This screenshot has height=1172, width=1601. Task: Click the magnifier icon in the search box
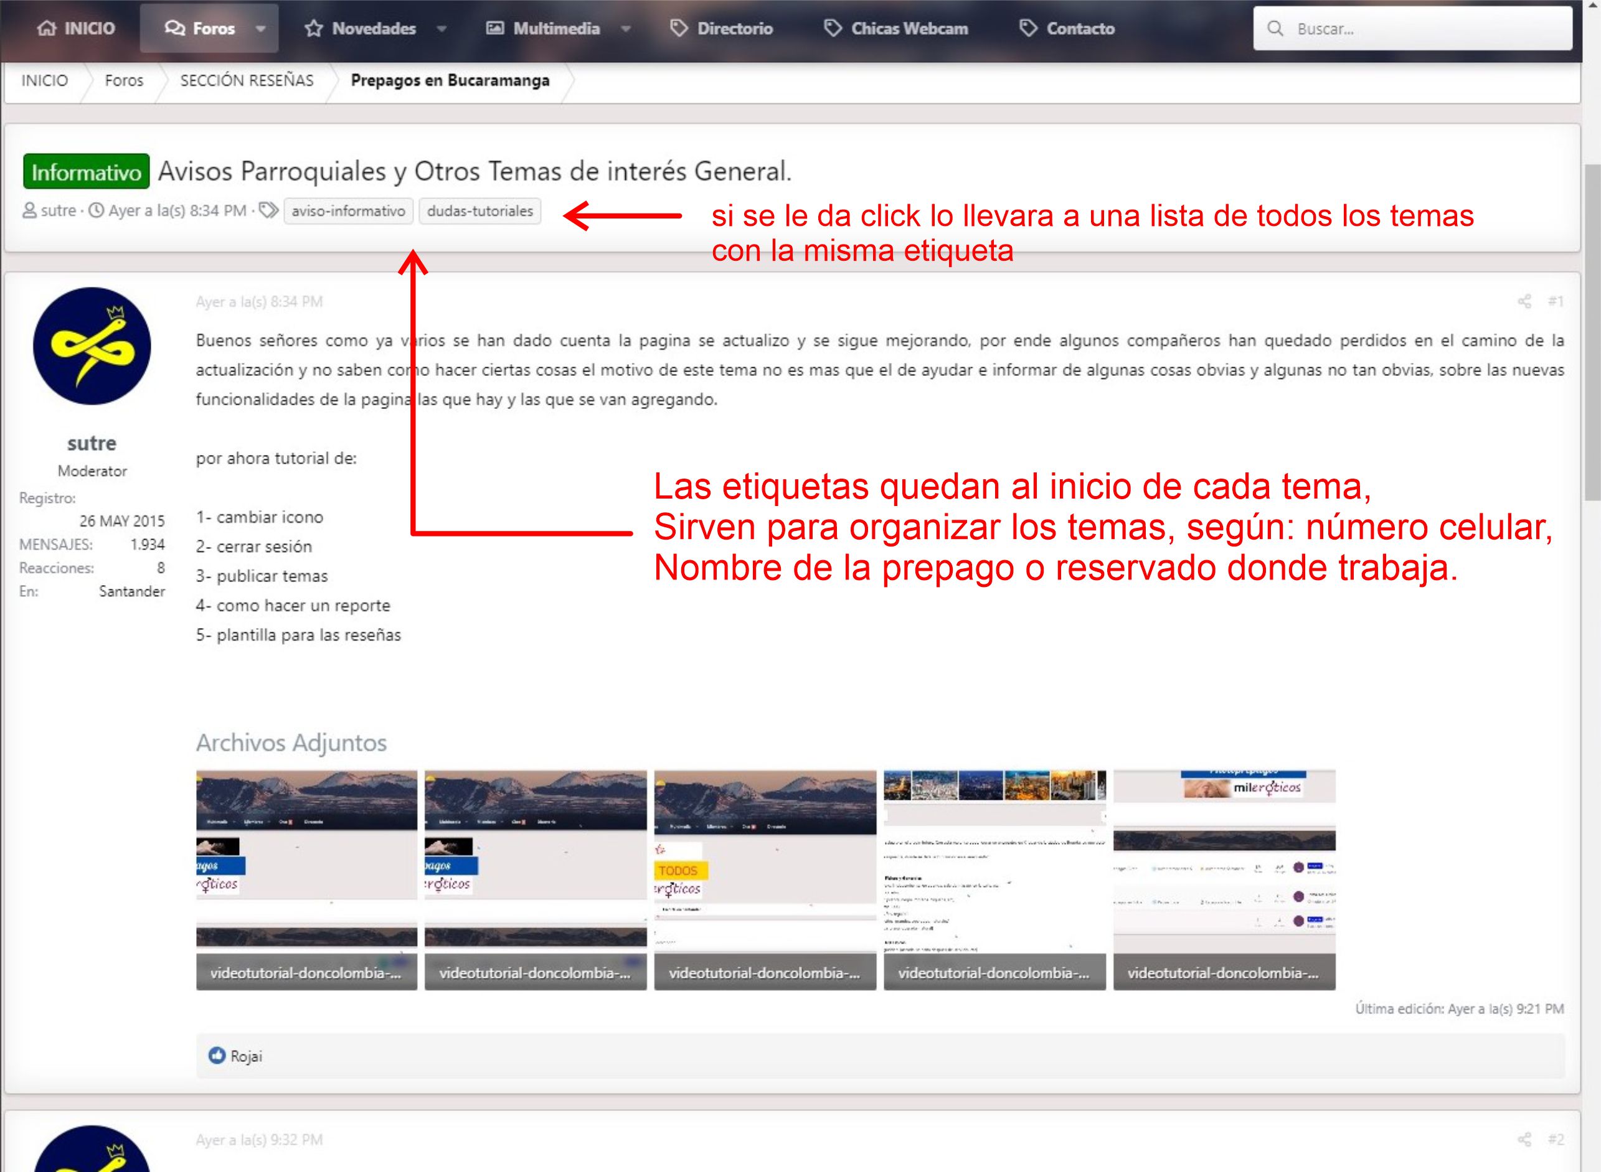1275,29
